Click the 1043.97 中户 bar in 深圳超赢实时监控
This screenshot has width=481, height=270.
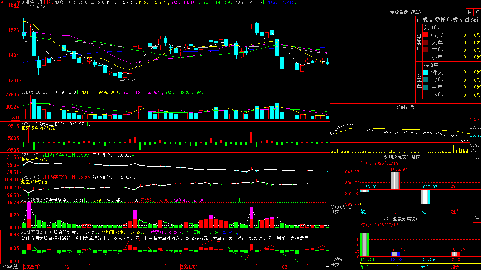395,180
